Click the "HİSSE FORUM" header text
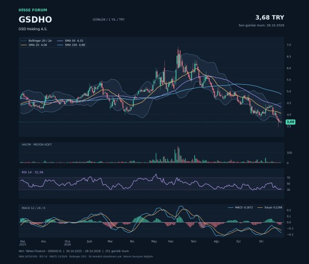The image size is (309, 264). pos(33,10)
